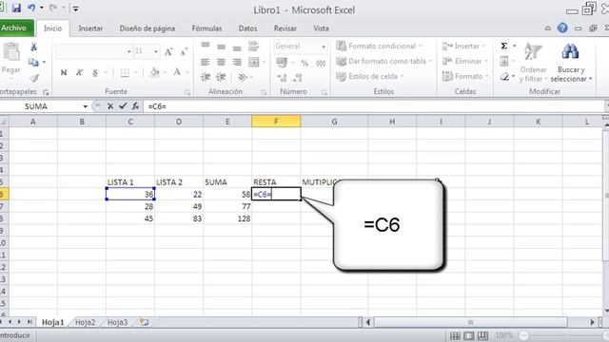This screenshot has height=342, width=609.
Task: Redo the last undone action
Action: point(53,8)
